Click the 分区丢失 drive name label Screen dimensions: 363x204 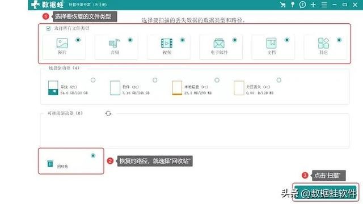coord(258,87)
